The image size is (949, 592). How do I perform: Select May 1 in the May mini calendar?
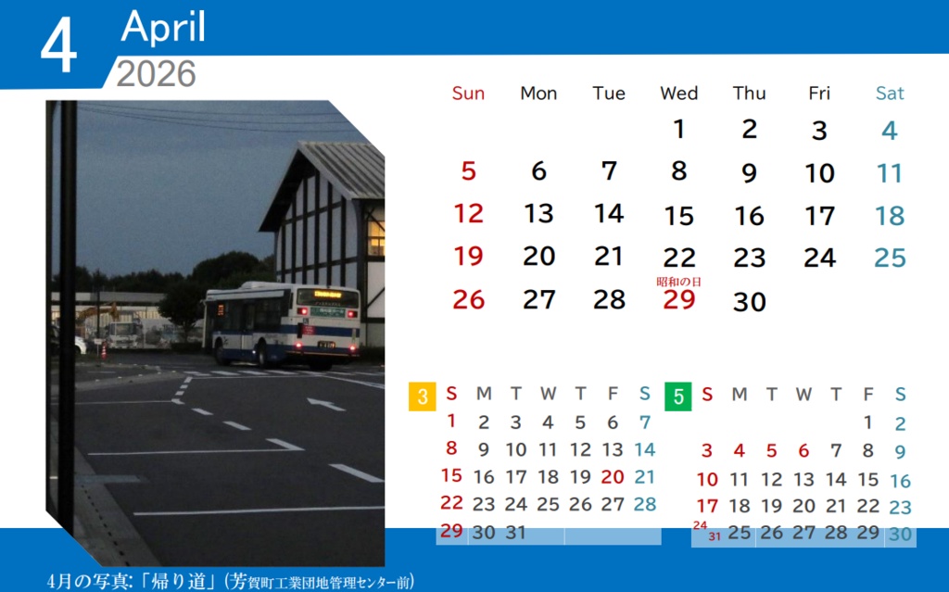point(867,422)
